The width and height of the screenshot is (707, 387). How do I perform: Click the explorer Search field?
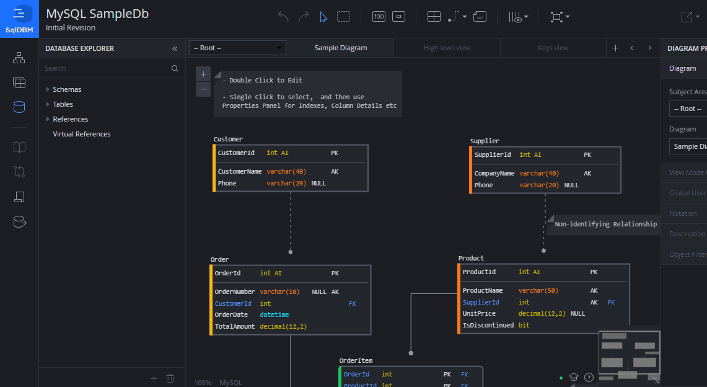pos(106,68)
